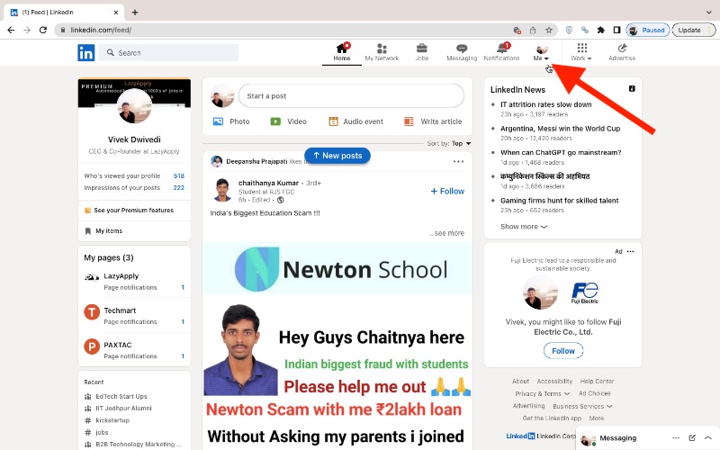Expand post text with see more
Image resolution: width=720 pixels, height=450 pixels.
pyautogui.click(x=446, y=233)
